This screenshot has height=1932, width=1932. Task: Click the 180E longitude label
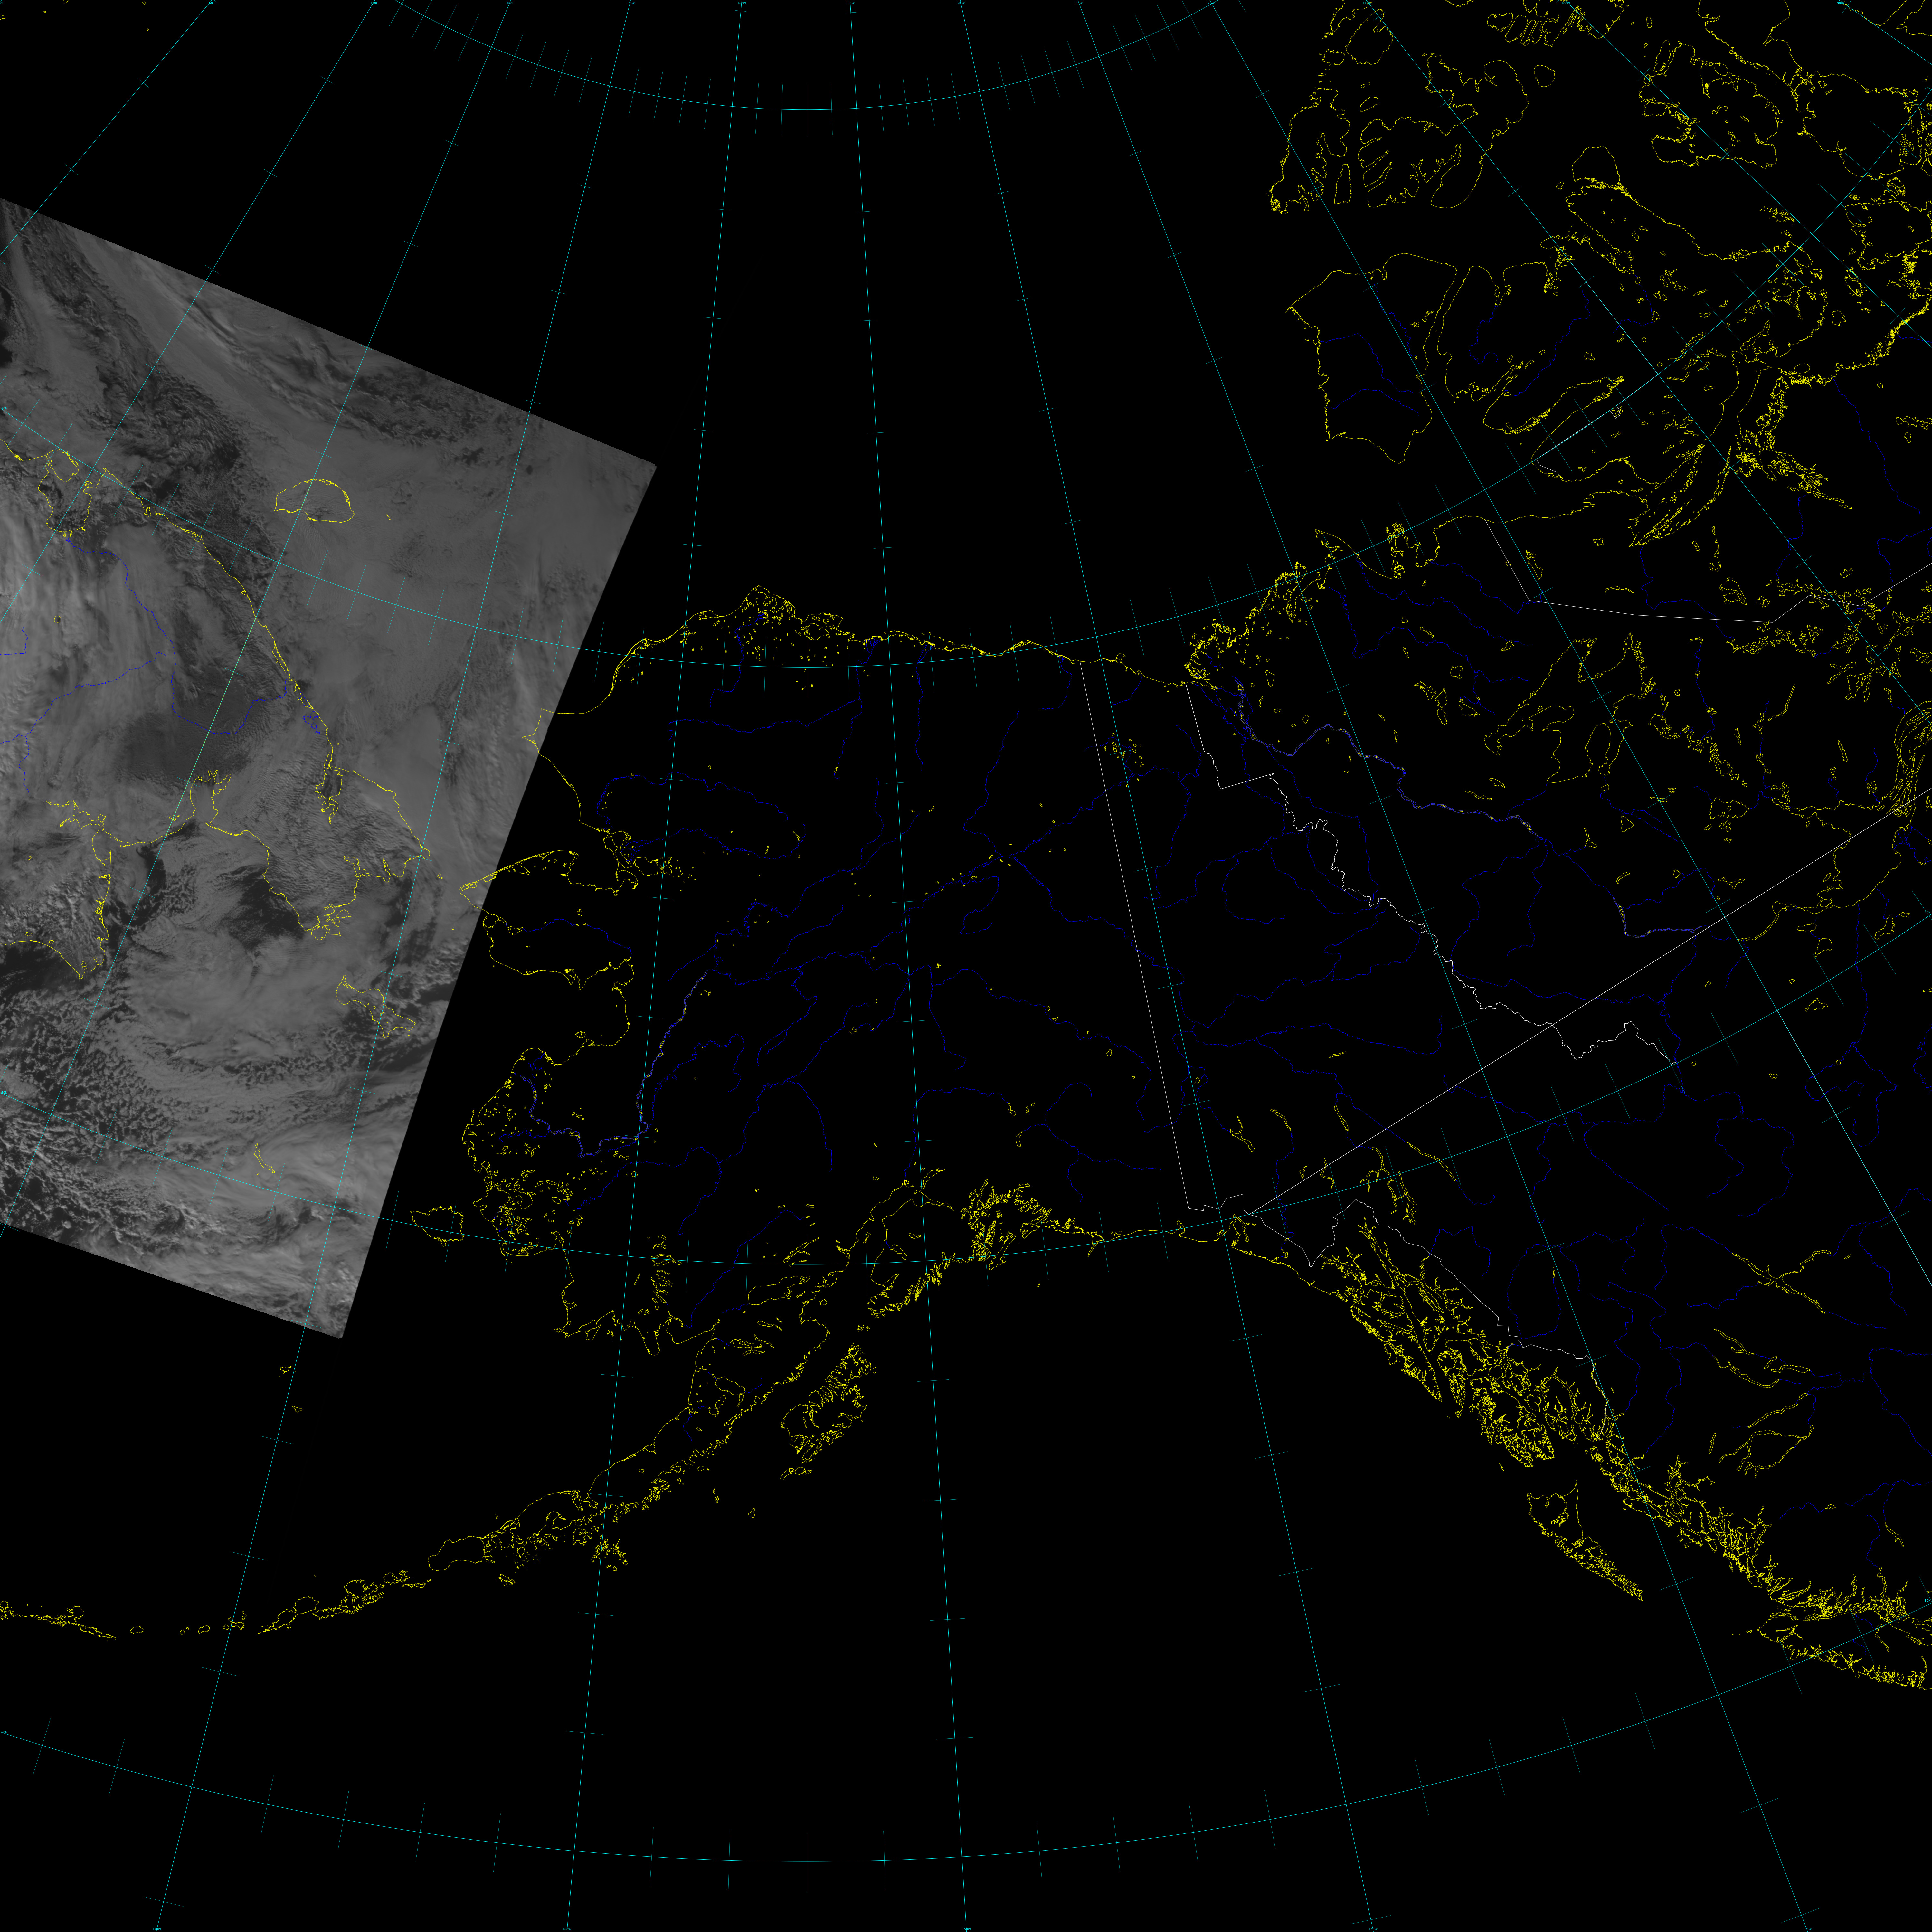pyautogui.click(x=510, y=3)
